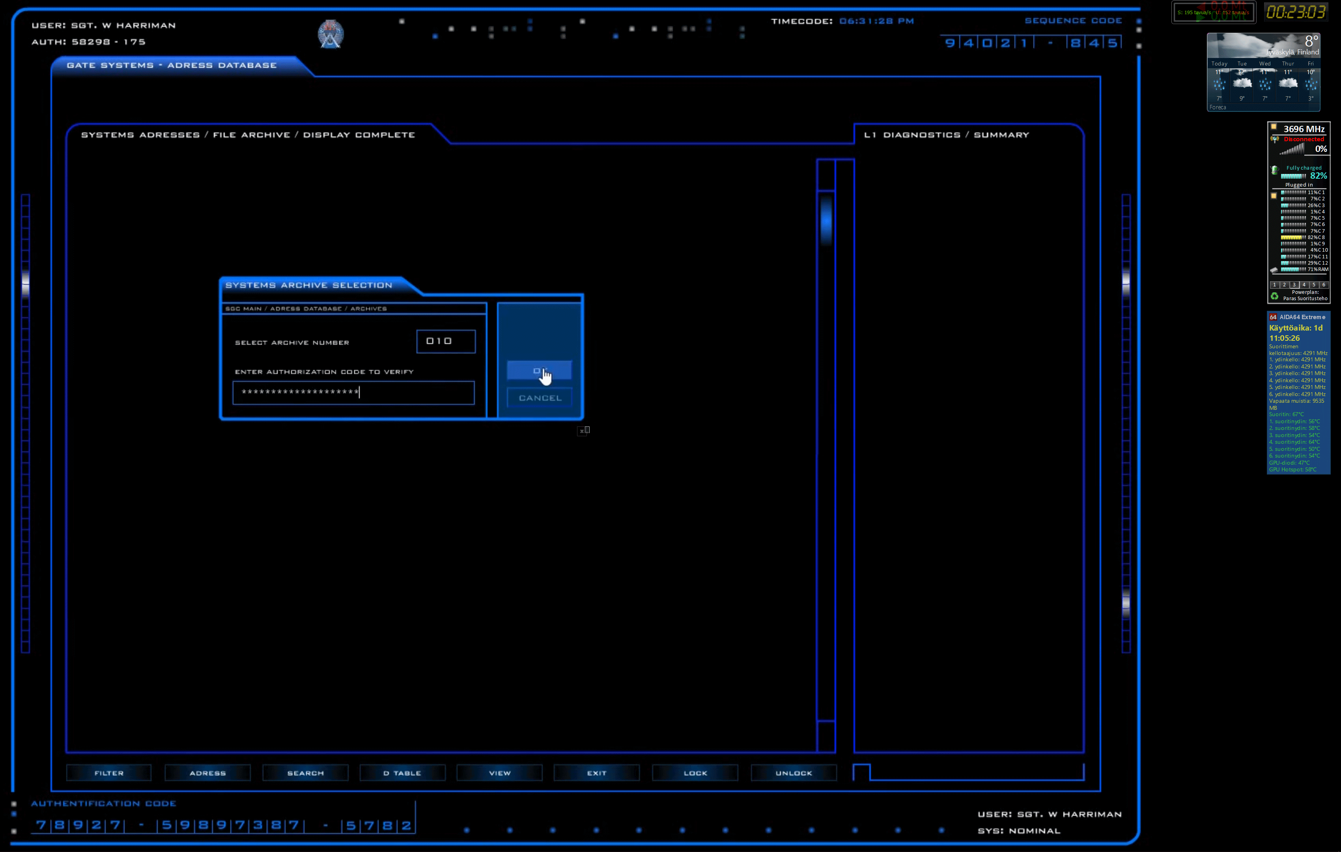Click Today's rain weather icon in the forecast
This screenshot has width=1341, height=852.
coord(1220,84)
